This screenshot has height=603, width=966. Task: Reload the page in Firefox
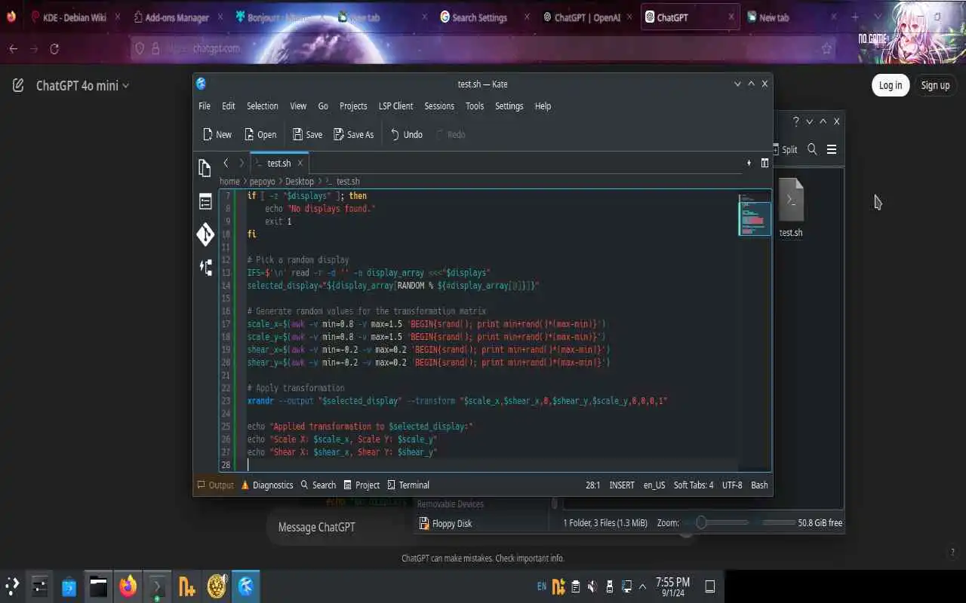pos(54,48)
